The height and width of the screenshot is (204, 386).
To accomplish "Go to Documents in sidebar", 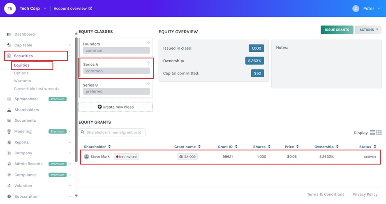I will click(x=25, y=121).
